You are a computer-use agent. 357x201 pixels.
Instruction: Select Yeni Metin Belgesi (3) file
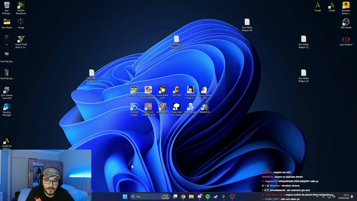coord(303,76)
